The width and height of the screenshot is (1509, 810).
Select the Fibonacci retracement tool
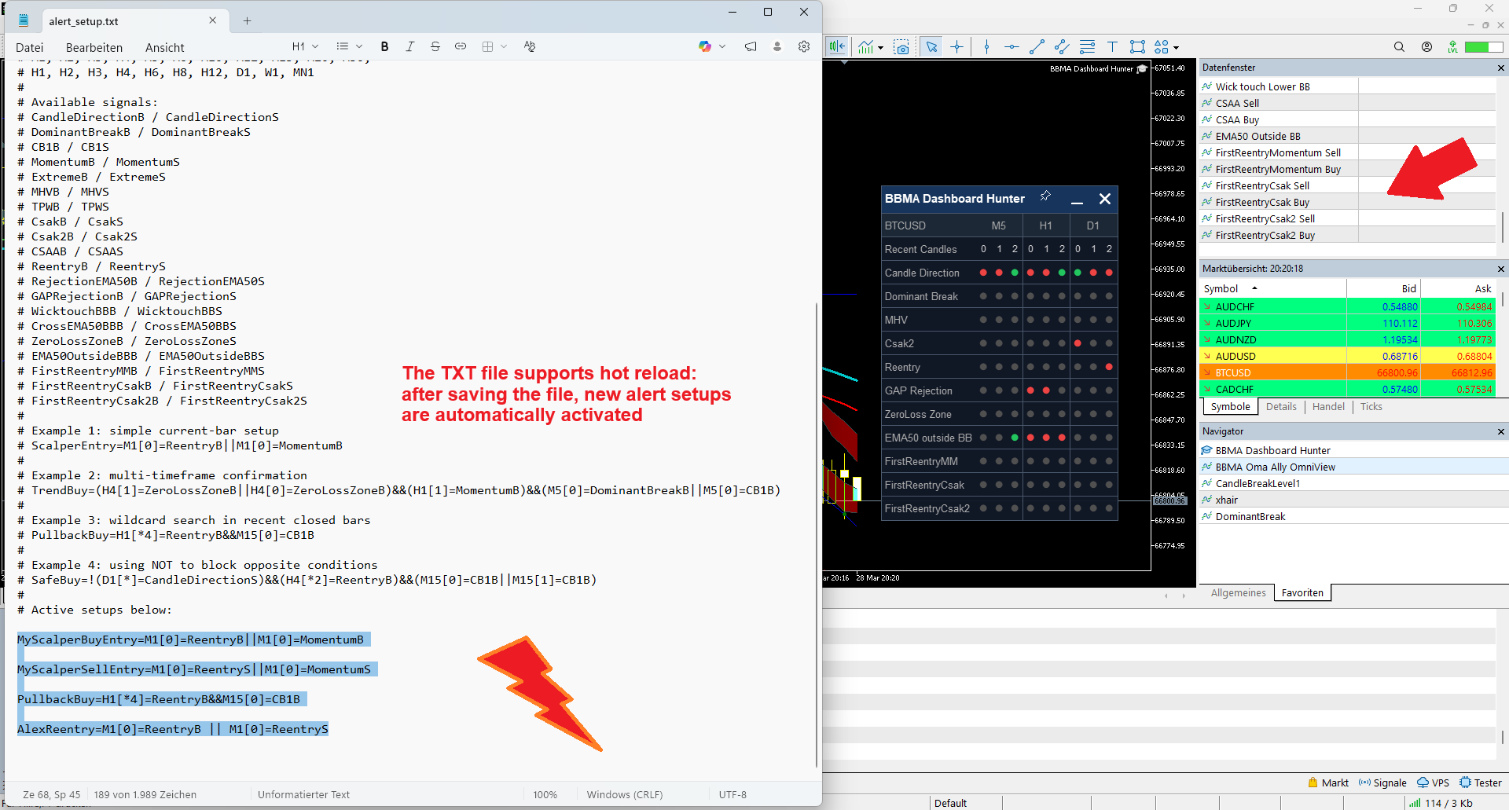[1087, 47]
